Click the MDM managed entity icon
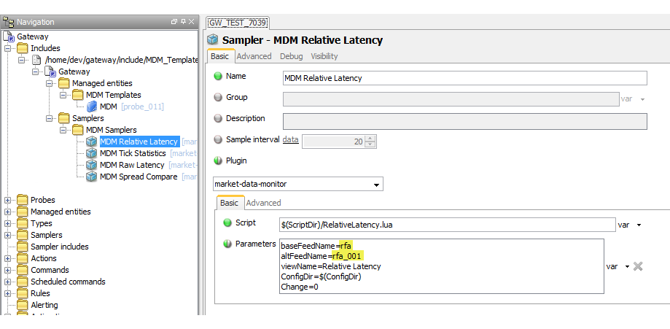The width and height of the screenshot is (670, 329). click(91, 107)
